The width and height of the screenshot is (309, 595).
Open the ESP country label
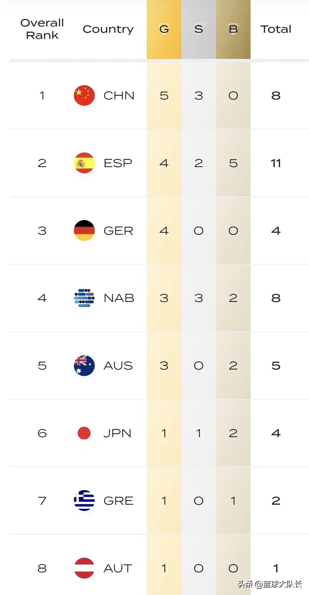[x=118, y=163]
